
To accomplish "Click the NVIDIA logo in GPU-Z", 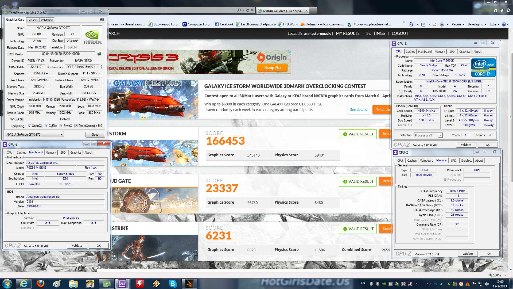I will click(x=92, y=37).
